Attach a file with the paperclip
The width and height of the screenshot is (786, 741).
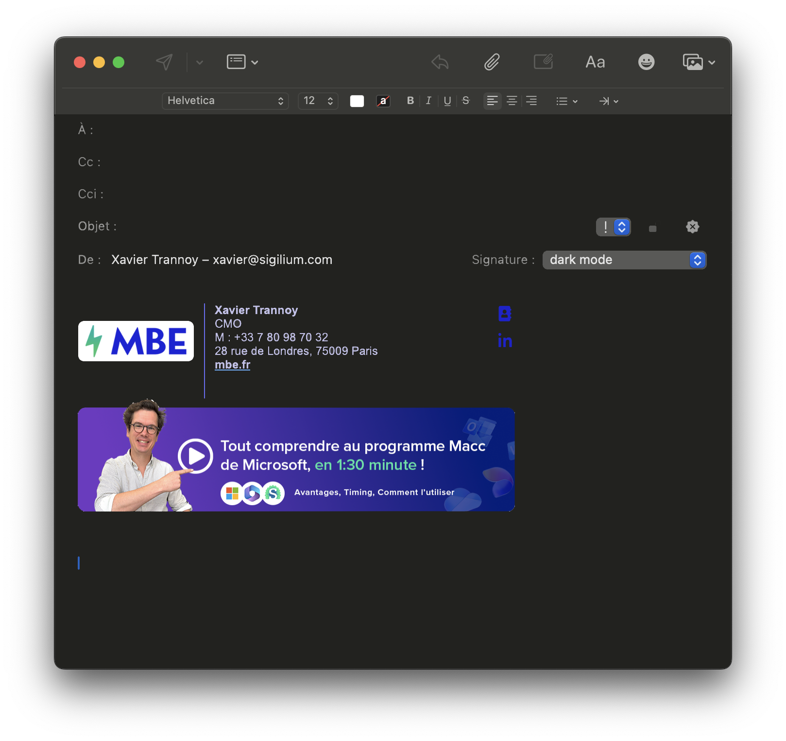[492, 62]
